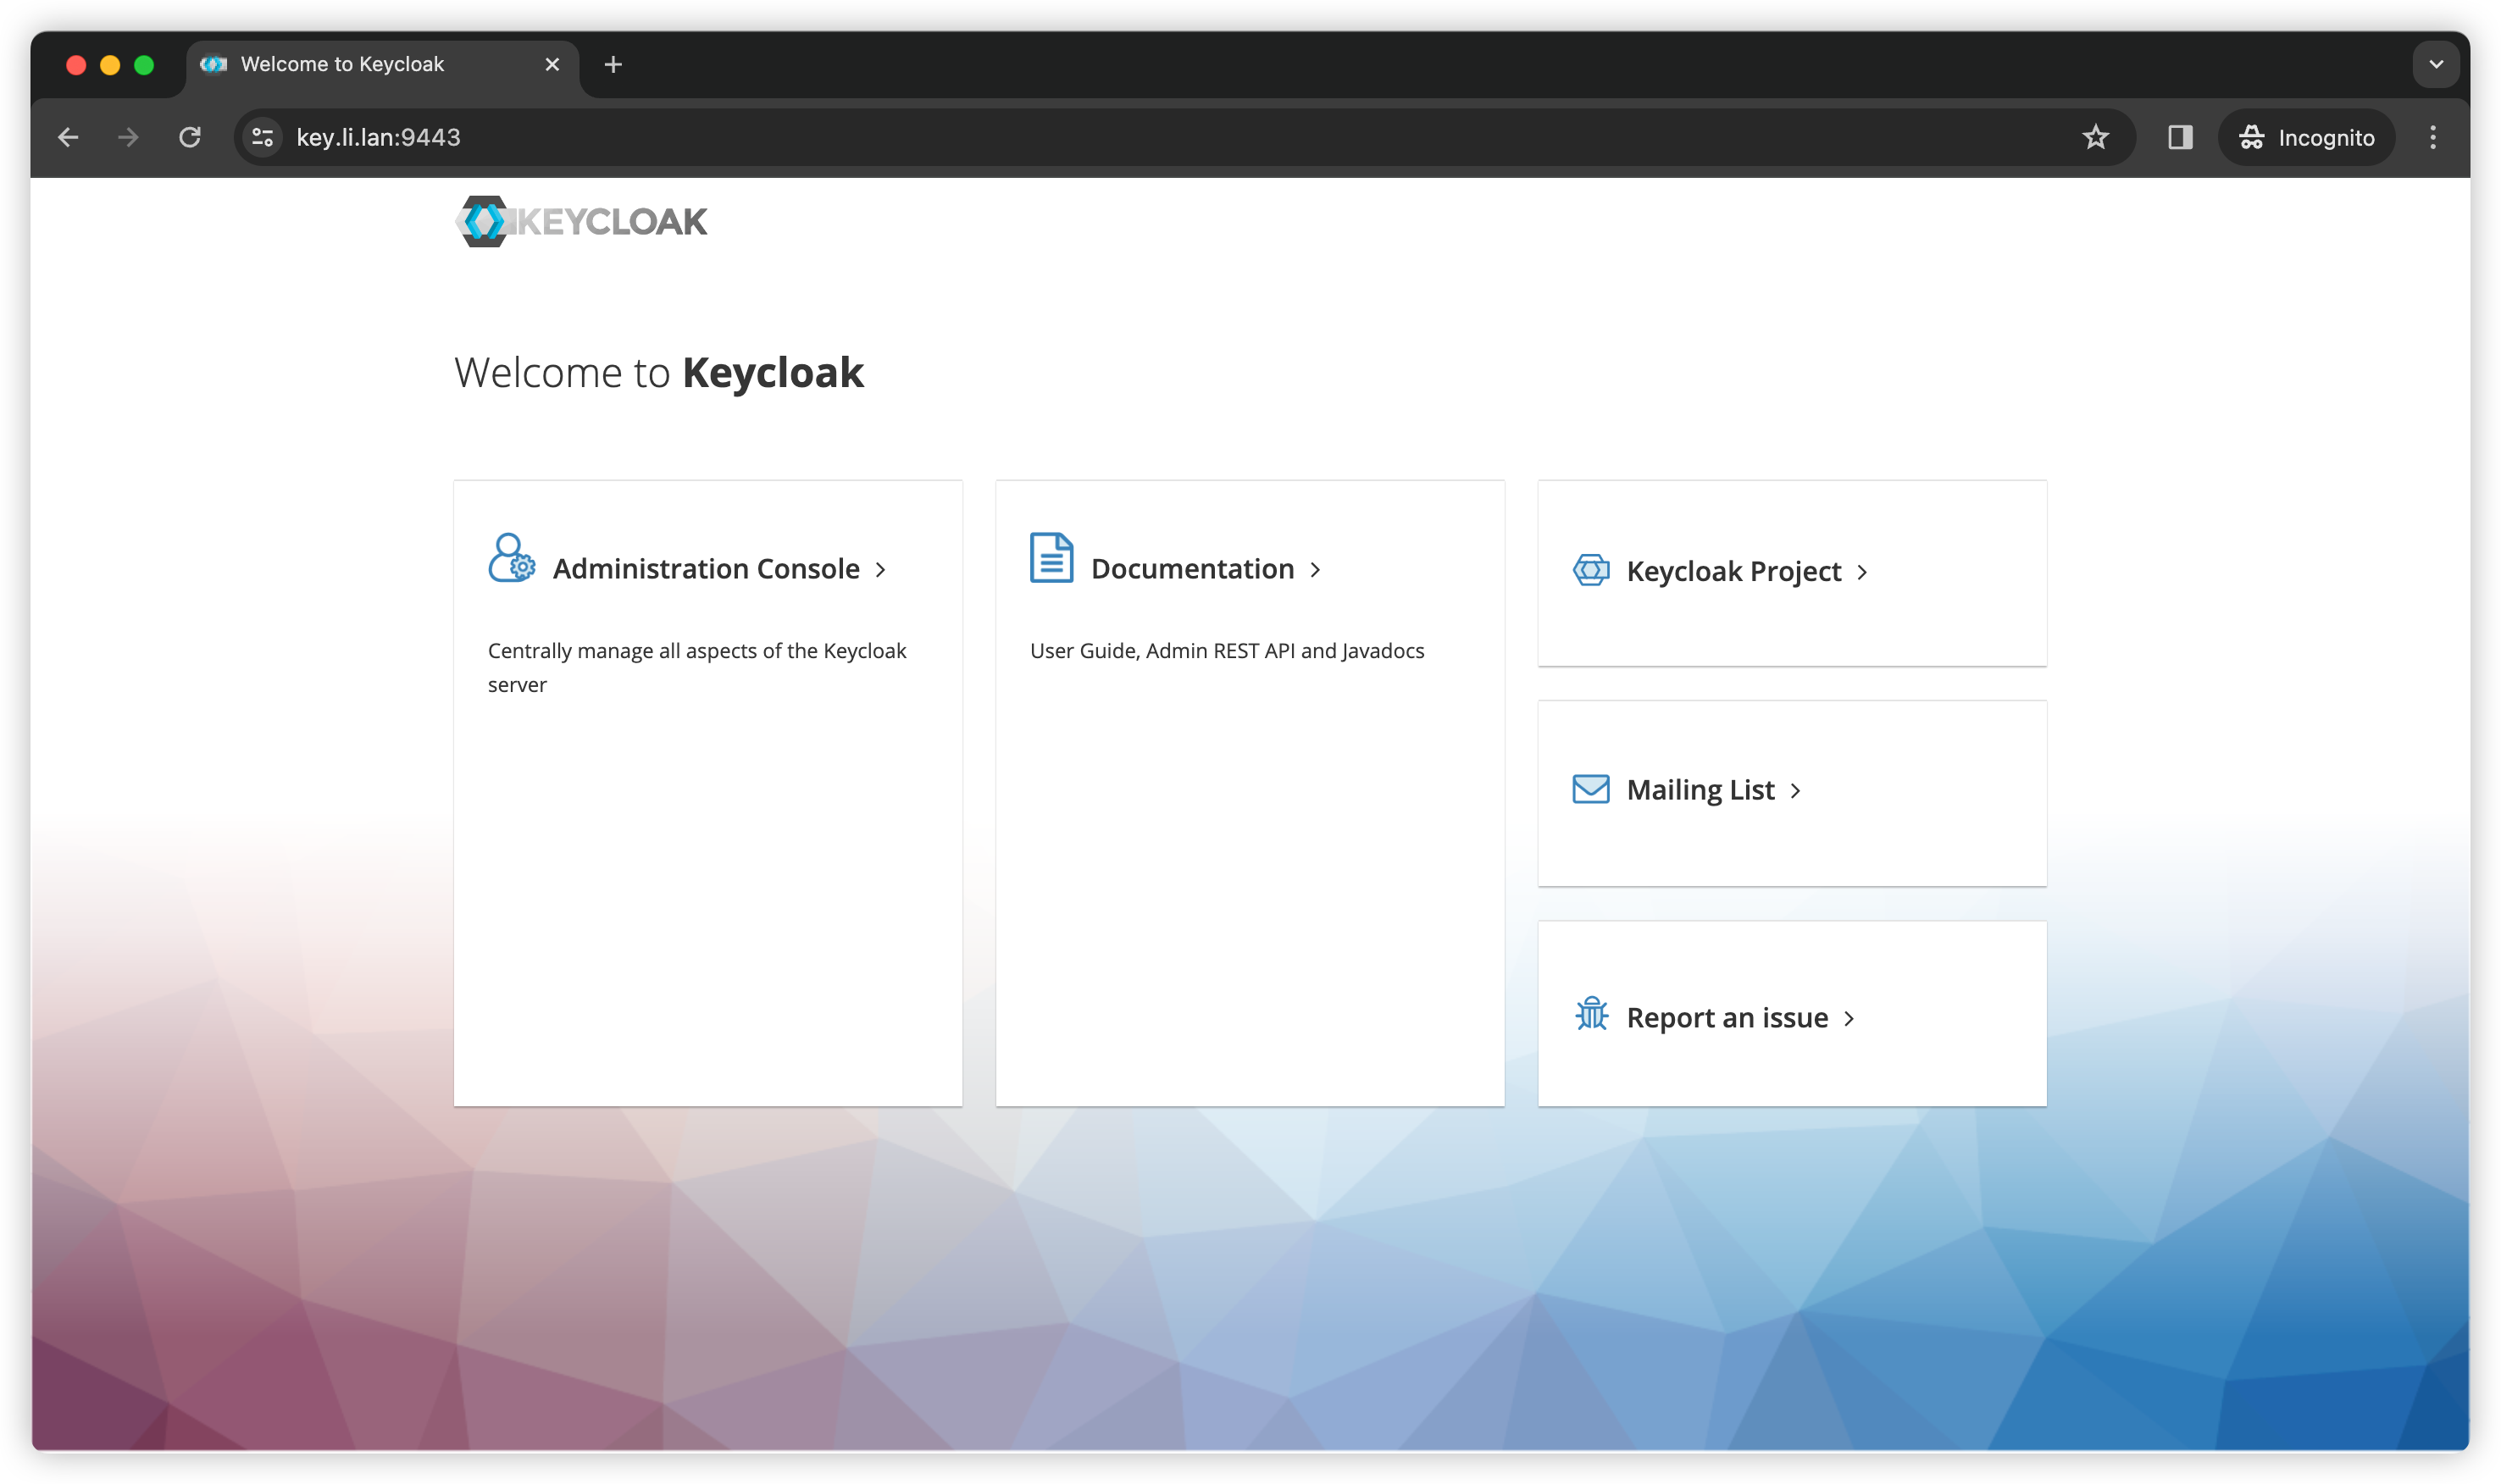The height and width of the screenshot is (1484, 2501).
Task: Select the Welcome to Keycloak tab
Action: [342, 64]
